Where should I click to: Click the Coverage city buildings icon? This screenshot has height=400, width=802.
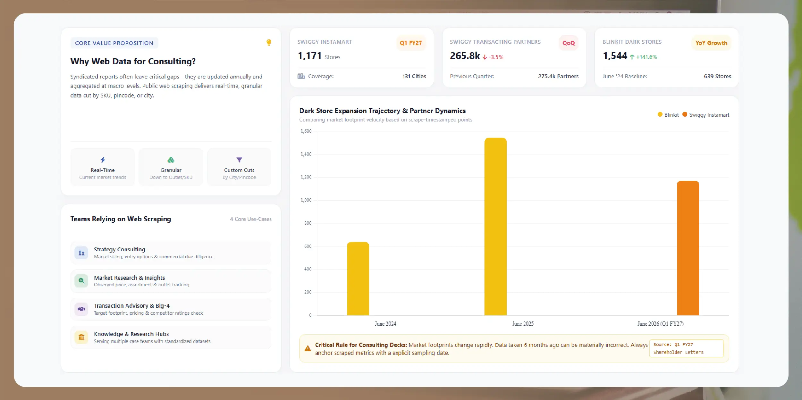click(301, 76)
